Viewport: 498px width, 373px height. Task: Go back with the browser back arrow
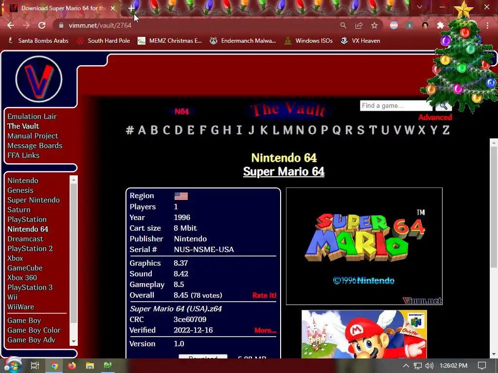(11, 25)
